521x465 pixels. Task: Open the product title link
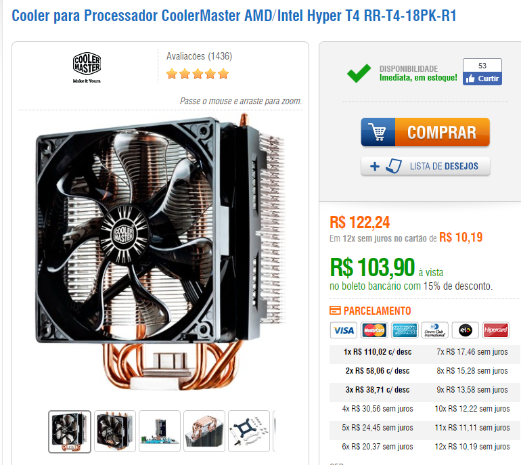coord(234,16)
